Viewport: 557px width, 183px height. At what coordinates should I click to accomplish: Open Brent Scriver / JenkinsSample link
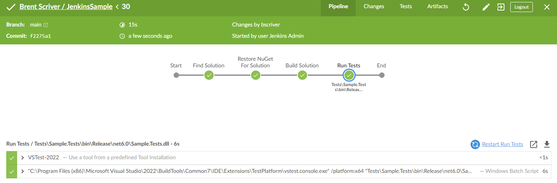[66, 7]
